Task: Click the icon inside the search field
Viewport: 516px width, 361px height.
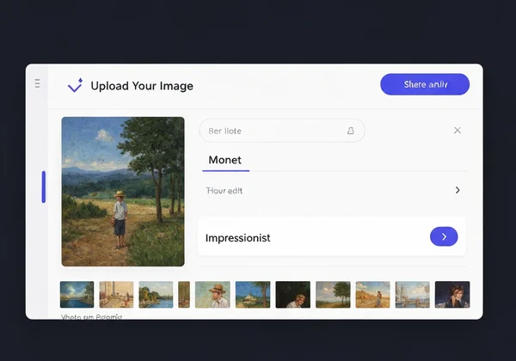Action: pos(351,131)
